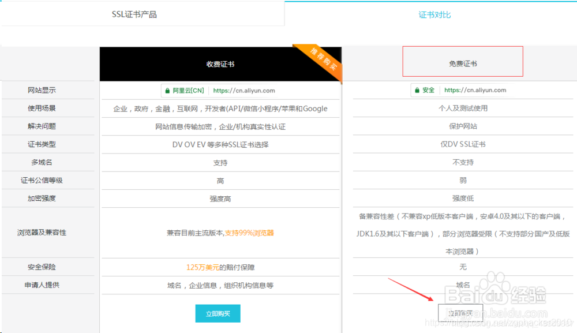Select the 申请人提供 row label
Screen dimensions: 577x333
(x=42, y=285)
